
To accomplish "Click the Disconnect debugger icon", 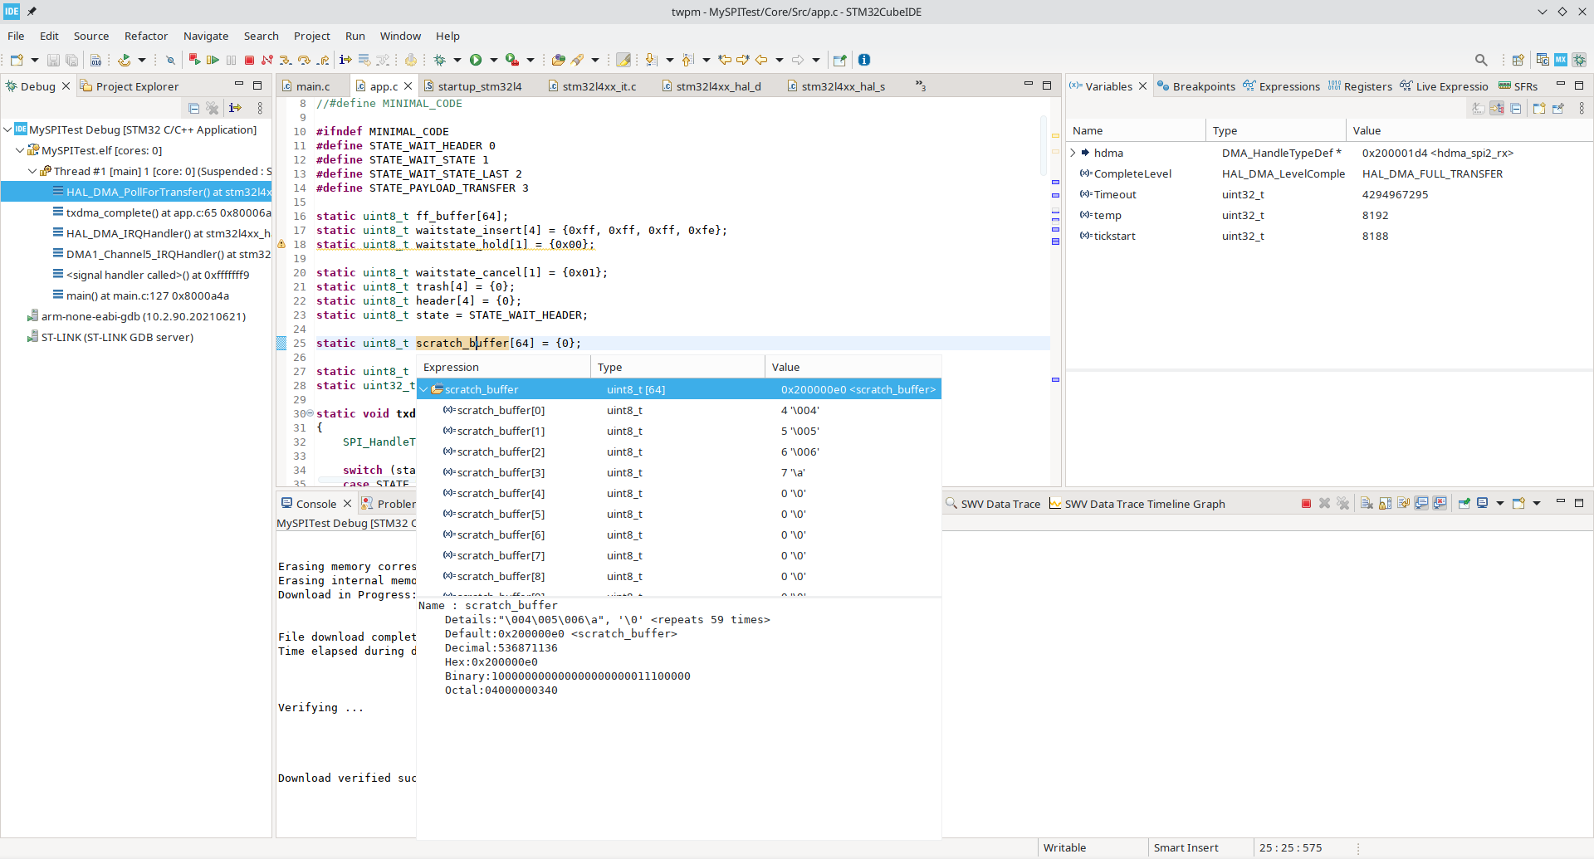I will coord(267,60).
